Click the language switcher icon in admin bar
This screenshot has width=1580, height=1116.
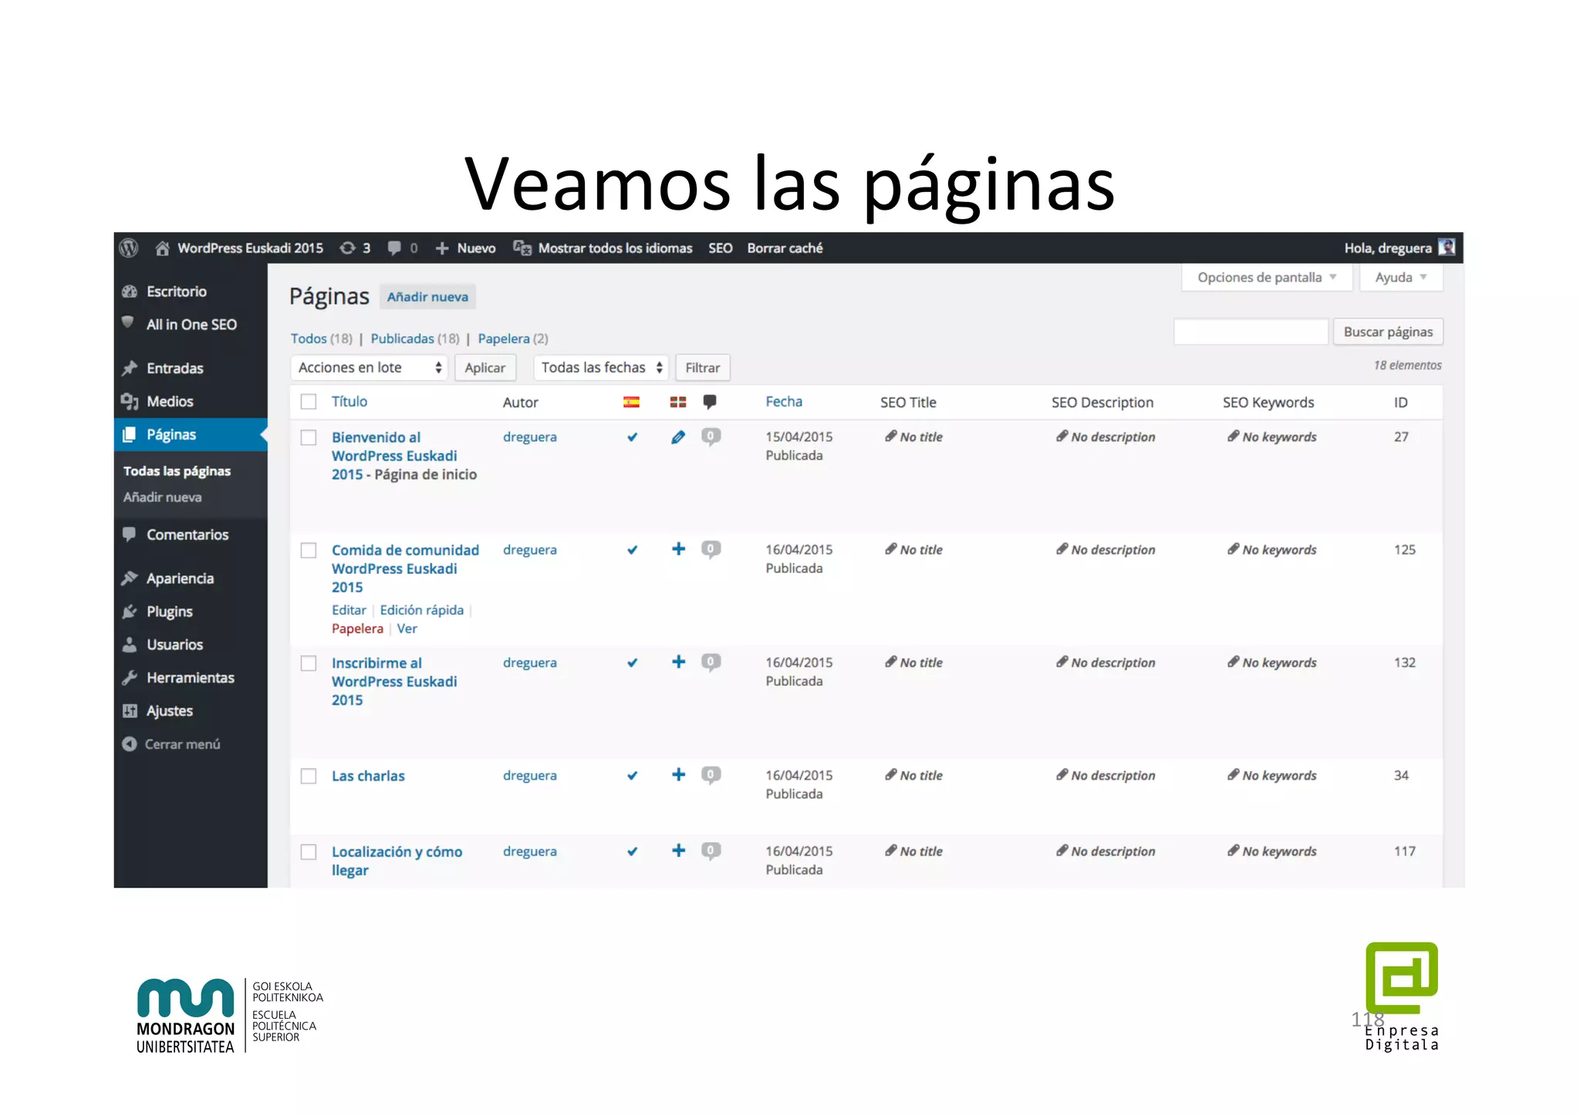[x=522, y=248]
